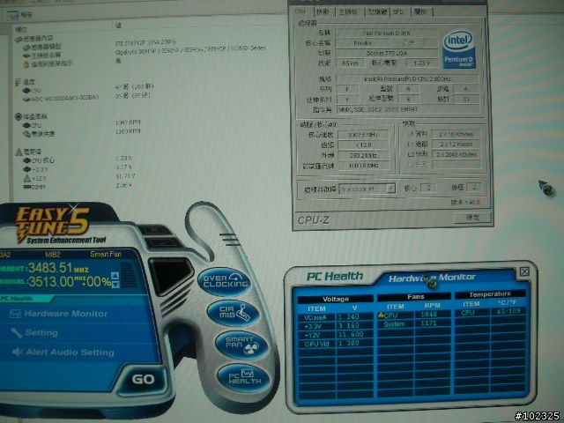Click the OK button at CPU-Z bottom right
The image size is (564, 423).
click(x=472, y=218)
